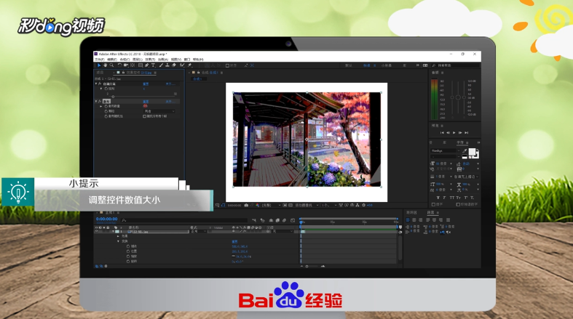Screen dimensions: 573x319
Task: Click the 0:00:00:00 timecode in timeline
Action: (x=106, y=219)
